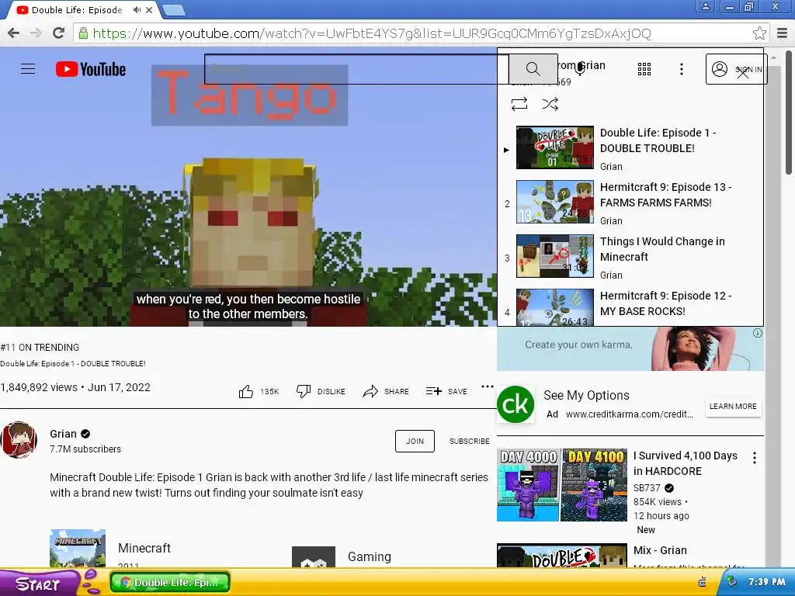
Task: Click the taskbar clock 7:39 PM
Action: pyautogui.click(x=767, y=582)
